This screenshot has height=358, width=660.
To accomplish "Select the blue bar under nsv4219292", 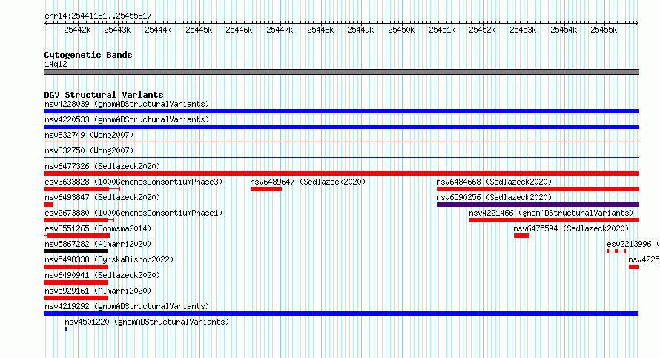I will (x=341, y=314).
